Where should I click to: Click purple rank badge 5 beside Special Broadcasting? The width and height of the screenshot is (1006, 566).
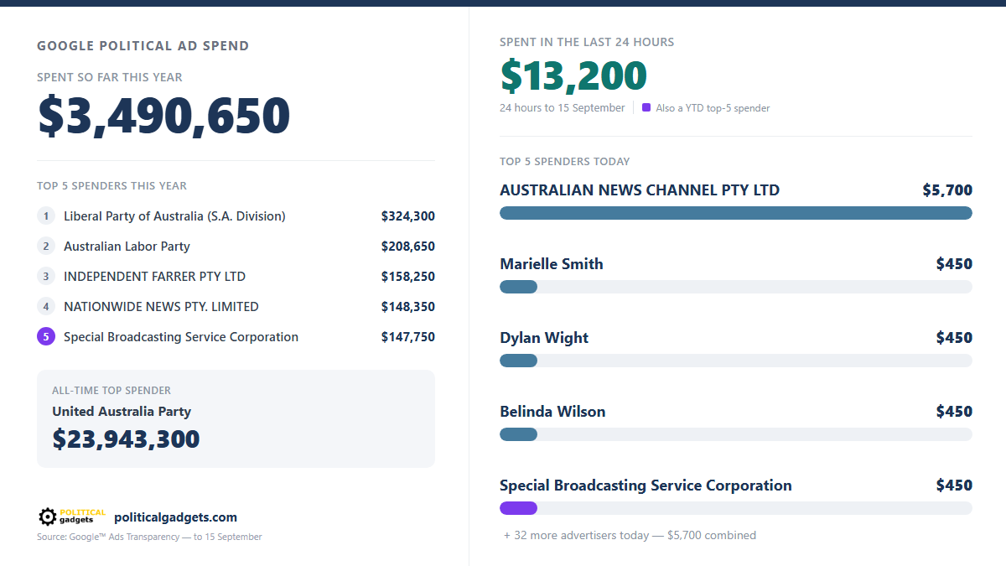[46, 337]
